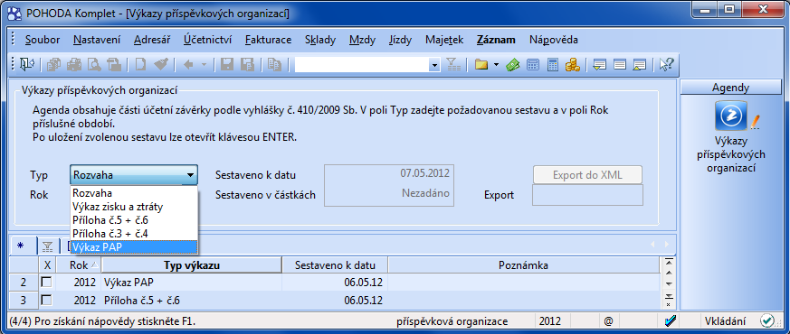Click the Sestaveno k datu date field

click(389, 174)
